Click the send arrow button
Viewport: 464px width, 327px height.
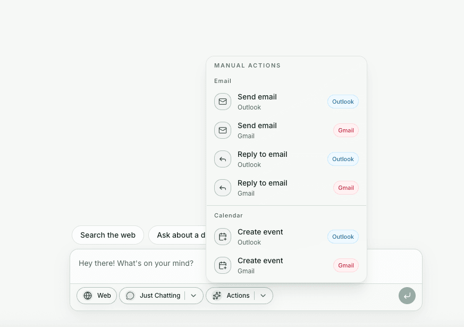[x=407, y=295]
